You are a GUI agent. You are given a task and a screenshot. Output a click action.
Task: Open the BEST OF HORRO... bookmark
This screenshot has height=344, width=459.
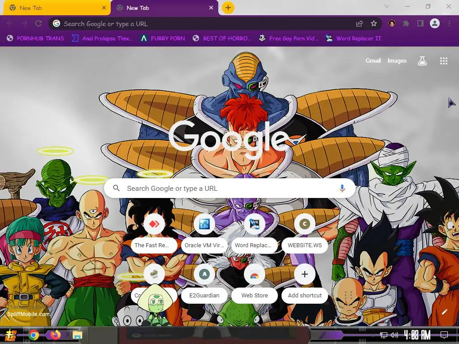click(222, 39)
